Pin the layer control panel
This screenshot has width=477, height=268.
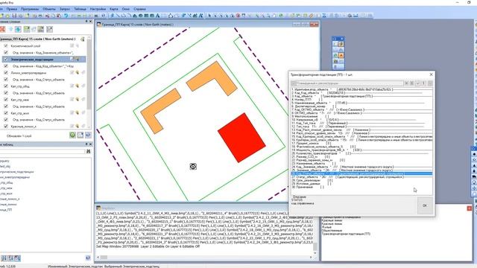[86, 22]
